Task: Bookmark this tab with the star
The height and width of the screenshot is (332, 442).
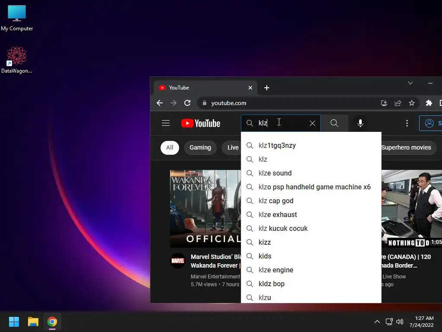Action: pyautogui.click(x=411, y=103)
